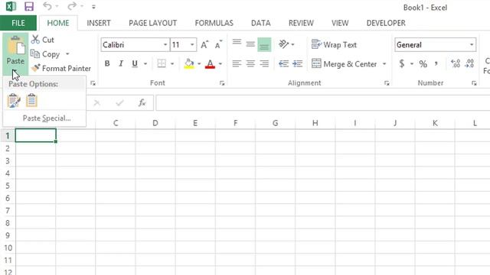Open the Undo history dropdown arrow
Viewport: 490px width, 275px height.
pyautogui.click(x=57, y=7)
